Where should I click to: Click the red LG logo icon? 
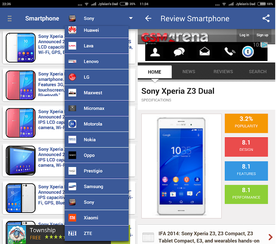pyautogui.click(x=72, y=77)
